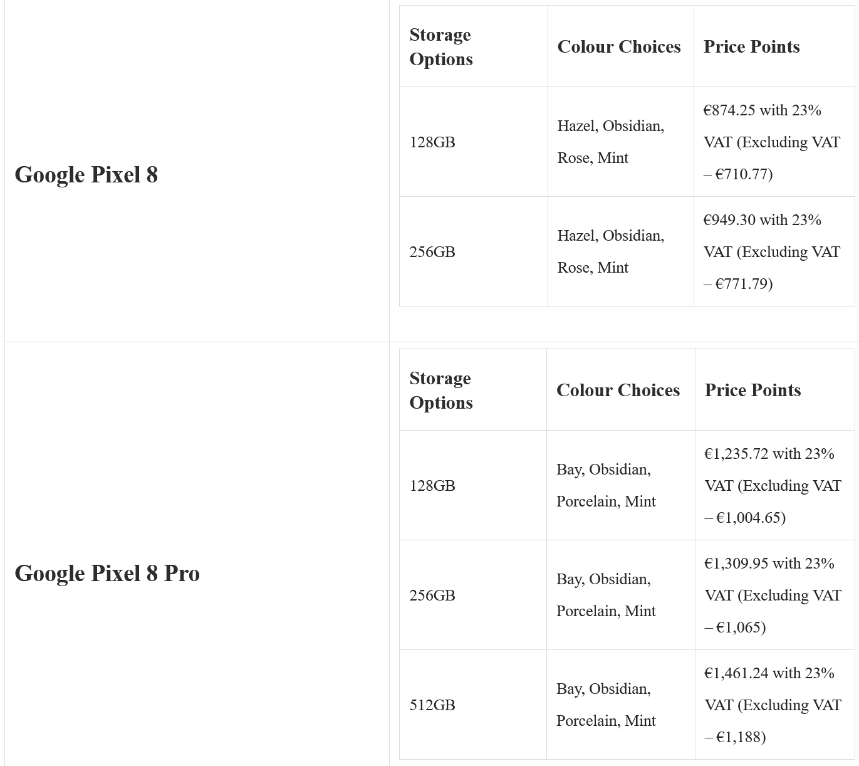
Task: Click Colour Choices header in Pixel 8 Pro table
Action: coord(618,391)
